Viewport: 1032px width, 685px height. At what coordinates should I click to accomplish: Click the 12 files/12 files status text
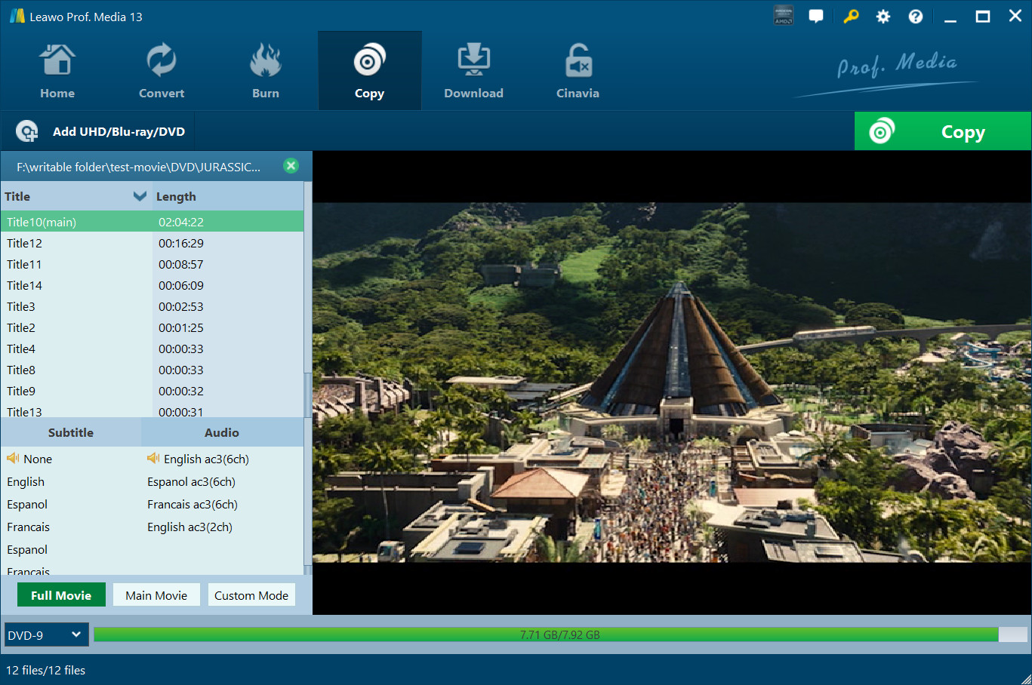(x=45, y=670)
